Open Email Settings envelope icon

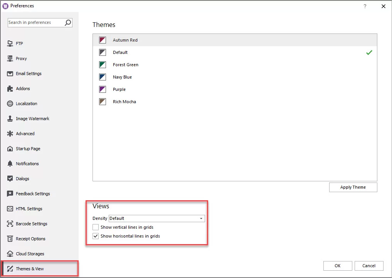tap(10, 74)
